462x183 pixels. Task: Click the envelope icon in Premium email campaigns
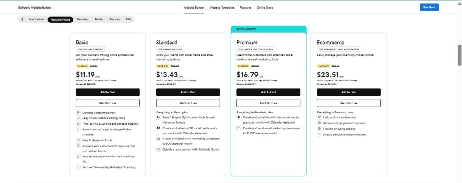click(x=239, y=128)
